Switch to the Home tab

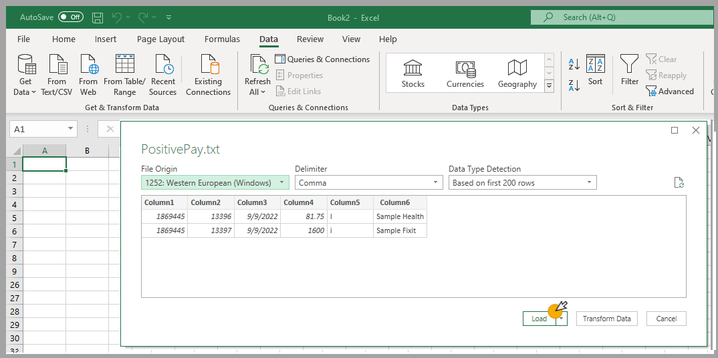pyautogui.click(x=64, y=39)
